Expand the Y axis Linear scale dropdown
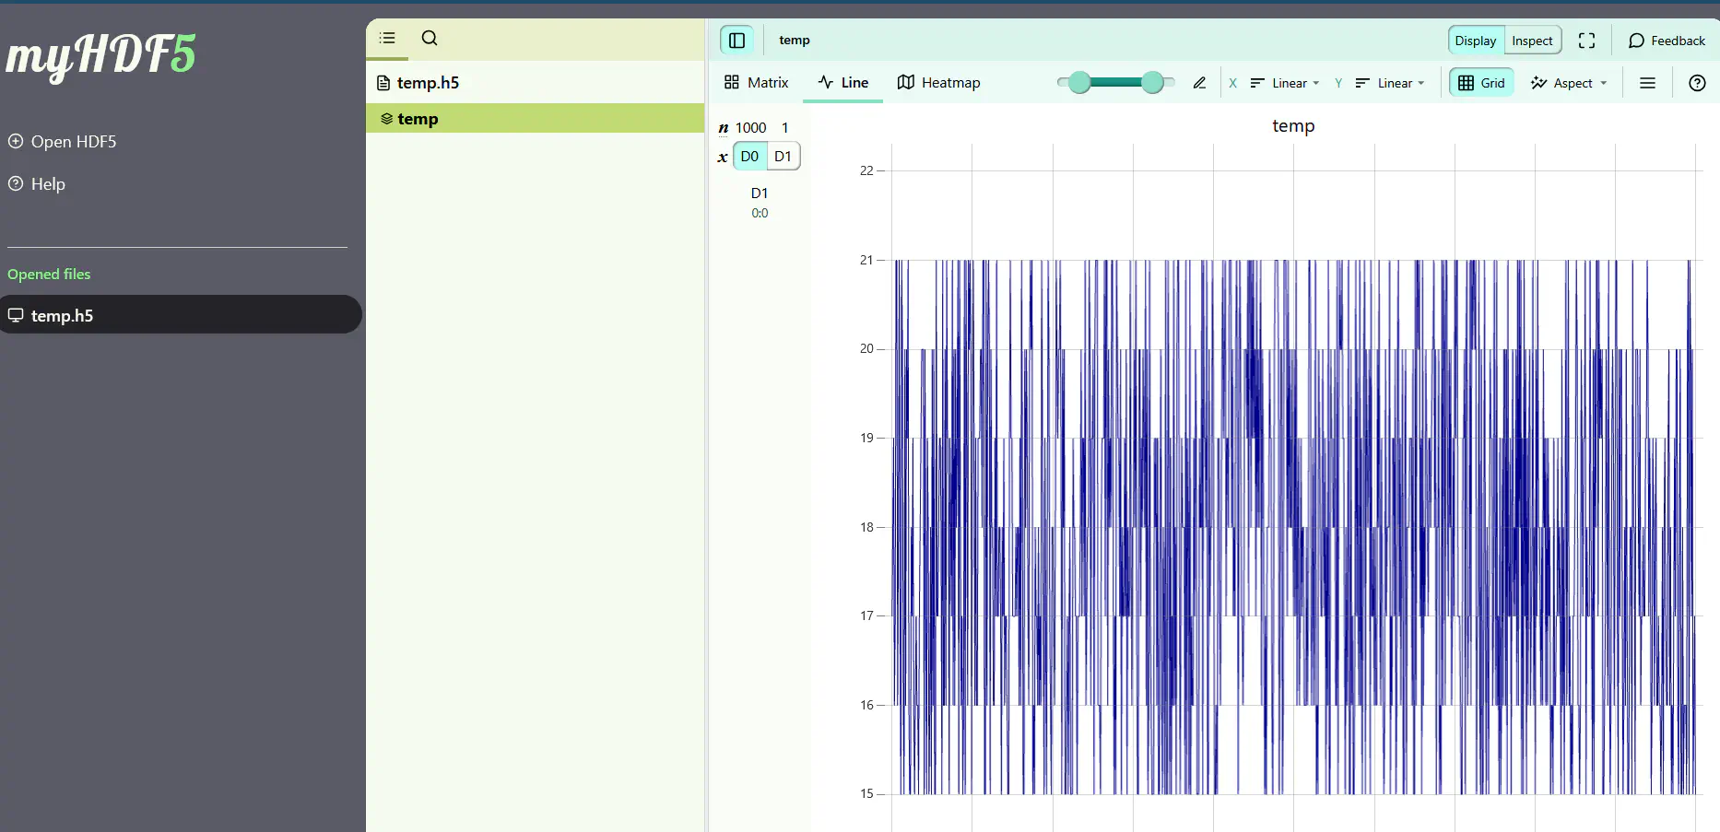Screen dimensions: 1720x832 click(1390, 83)
